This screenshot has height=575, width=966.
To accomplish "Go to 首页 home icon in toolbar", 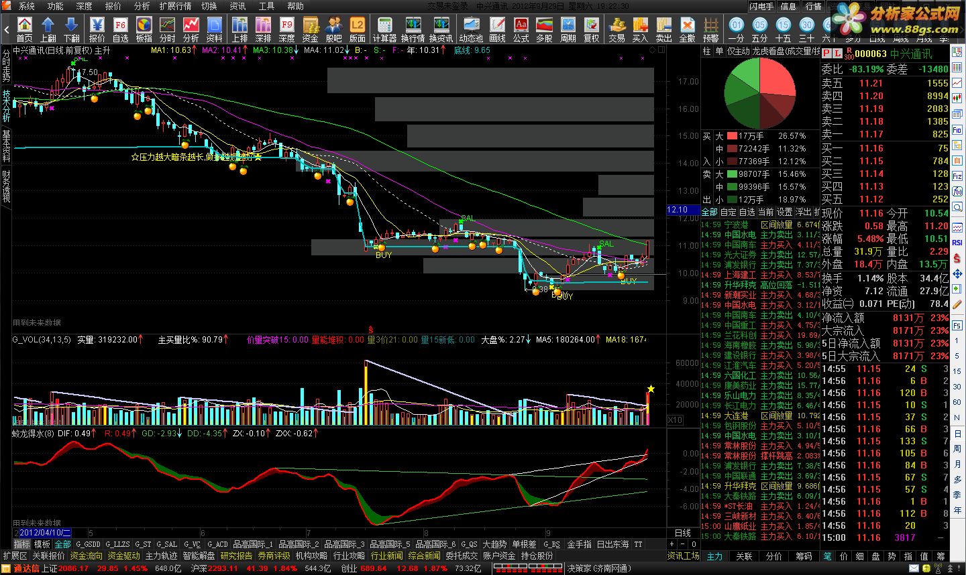I will click(x=24, y=29).
